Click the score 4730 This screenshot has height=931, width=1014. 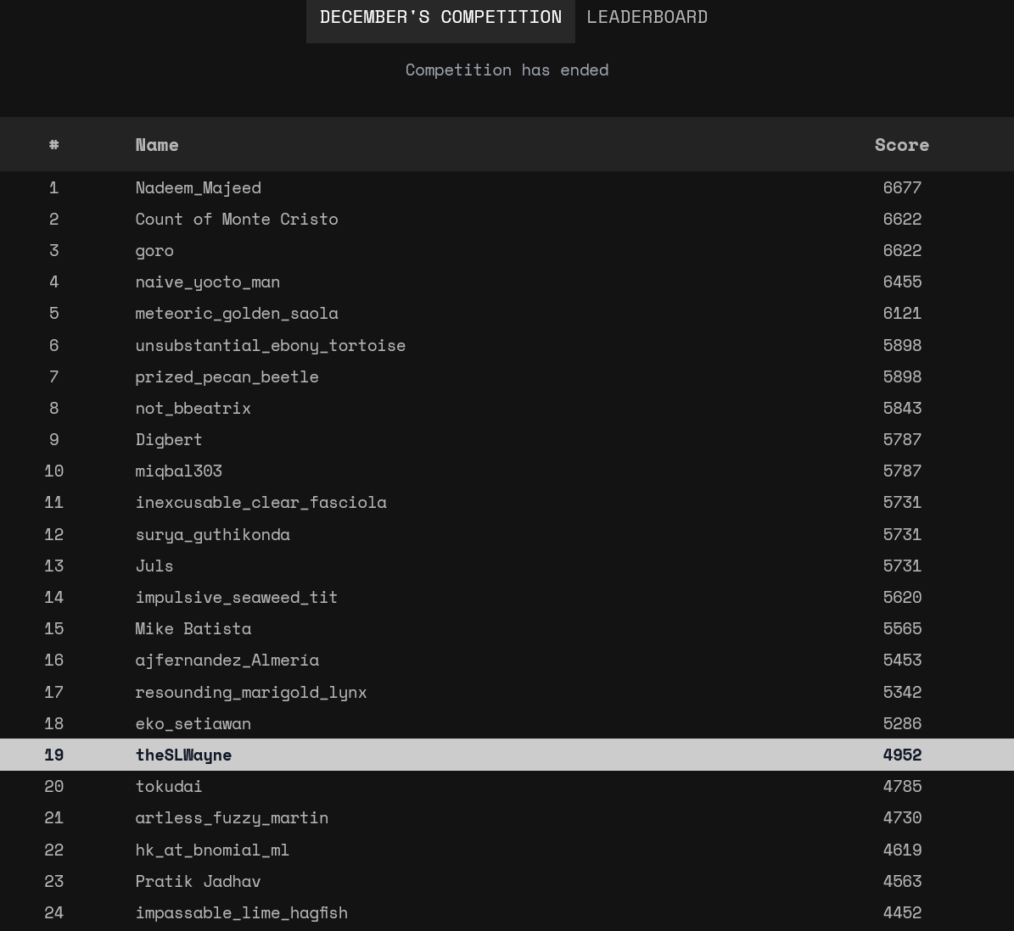point(902,818)
